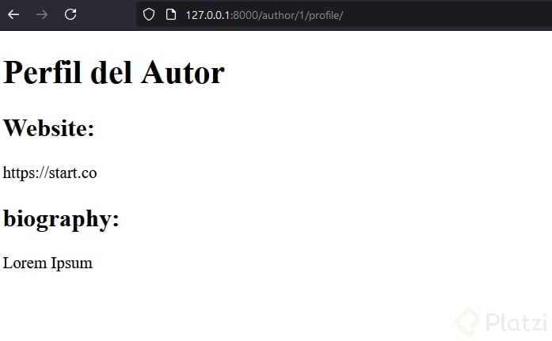
Task: Click the empty address bar area right of the URL
Action: [x=447, y=15]
